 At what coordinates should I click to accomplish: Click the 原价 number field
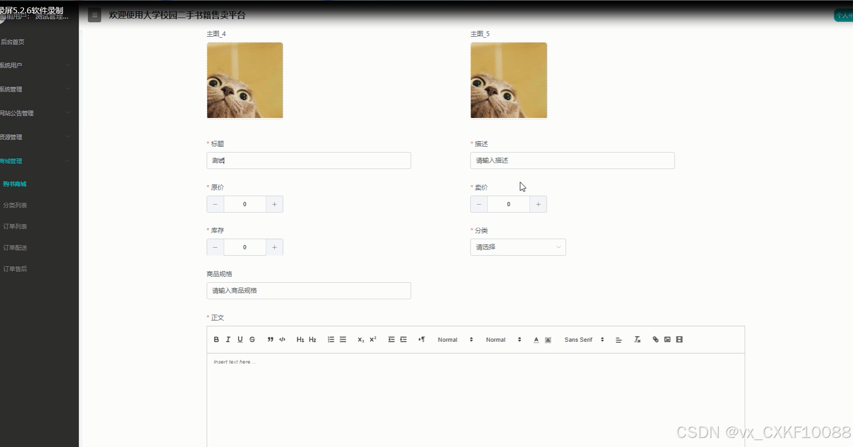245,204
